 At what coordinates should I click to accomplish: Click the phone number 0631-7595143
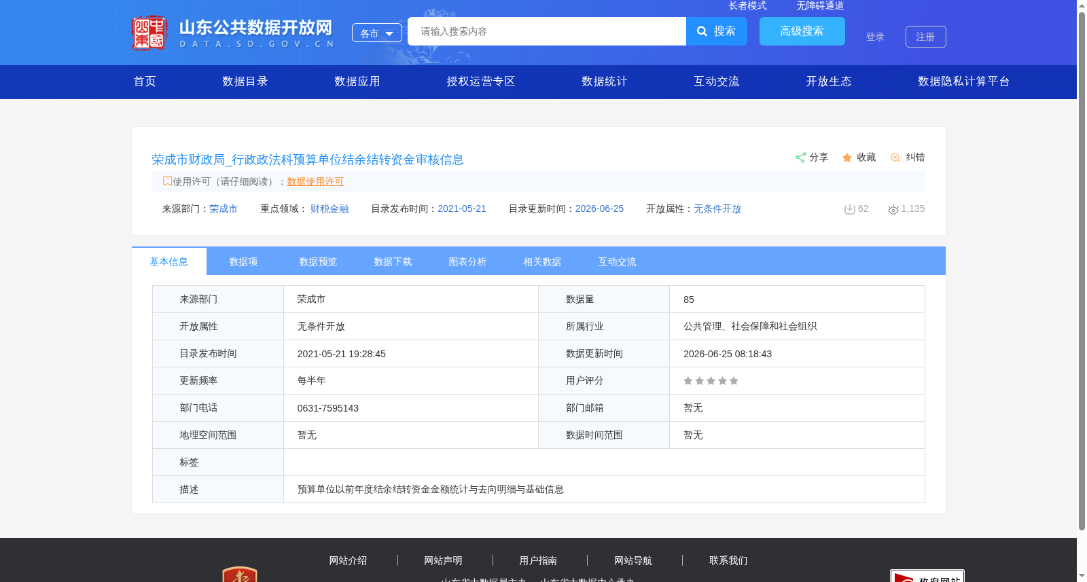click(328, 408)
